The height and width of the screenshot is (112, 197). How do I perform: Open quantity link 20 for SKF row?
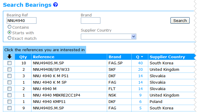(x=140, y=70)
